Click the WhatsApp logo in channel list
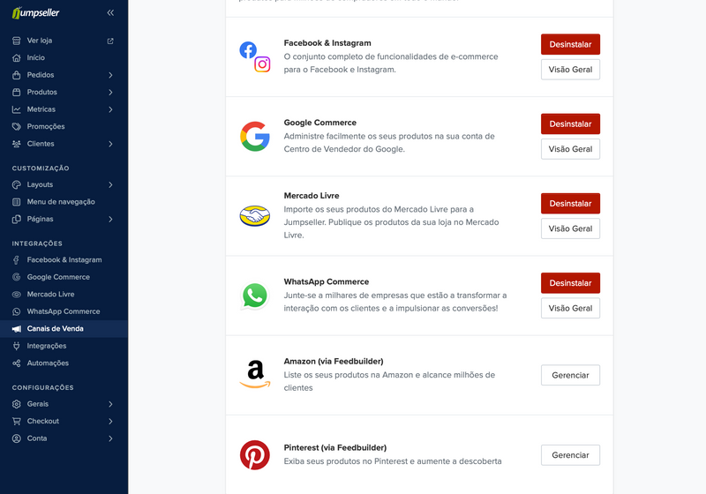This screenshot has width=706, height=494. click(255, 296)
